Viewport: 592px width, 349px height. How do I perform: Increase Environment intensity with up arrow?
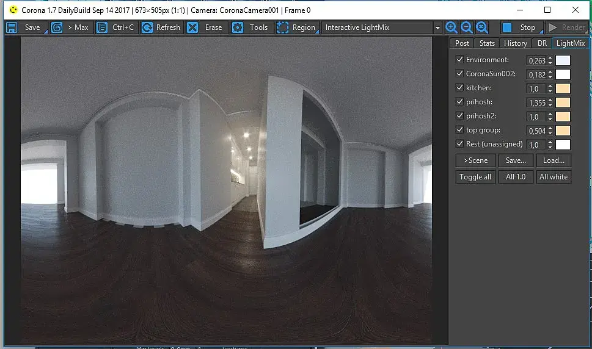[x=550, y=58]
